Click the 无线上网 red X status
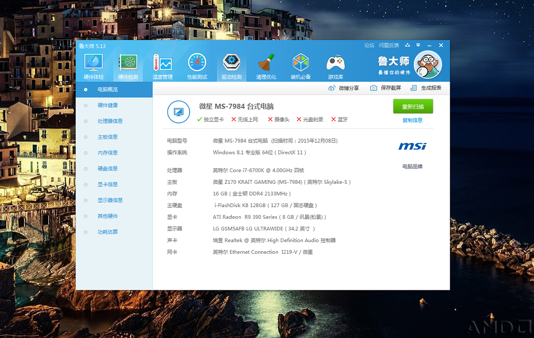This screenshot has width=534, height=338. [x=244, y=119]
